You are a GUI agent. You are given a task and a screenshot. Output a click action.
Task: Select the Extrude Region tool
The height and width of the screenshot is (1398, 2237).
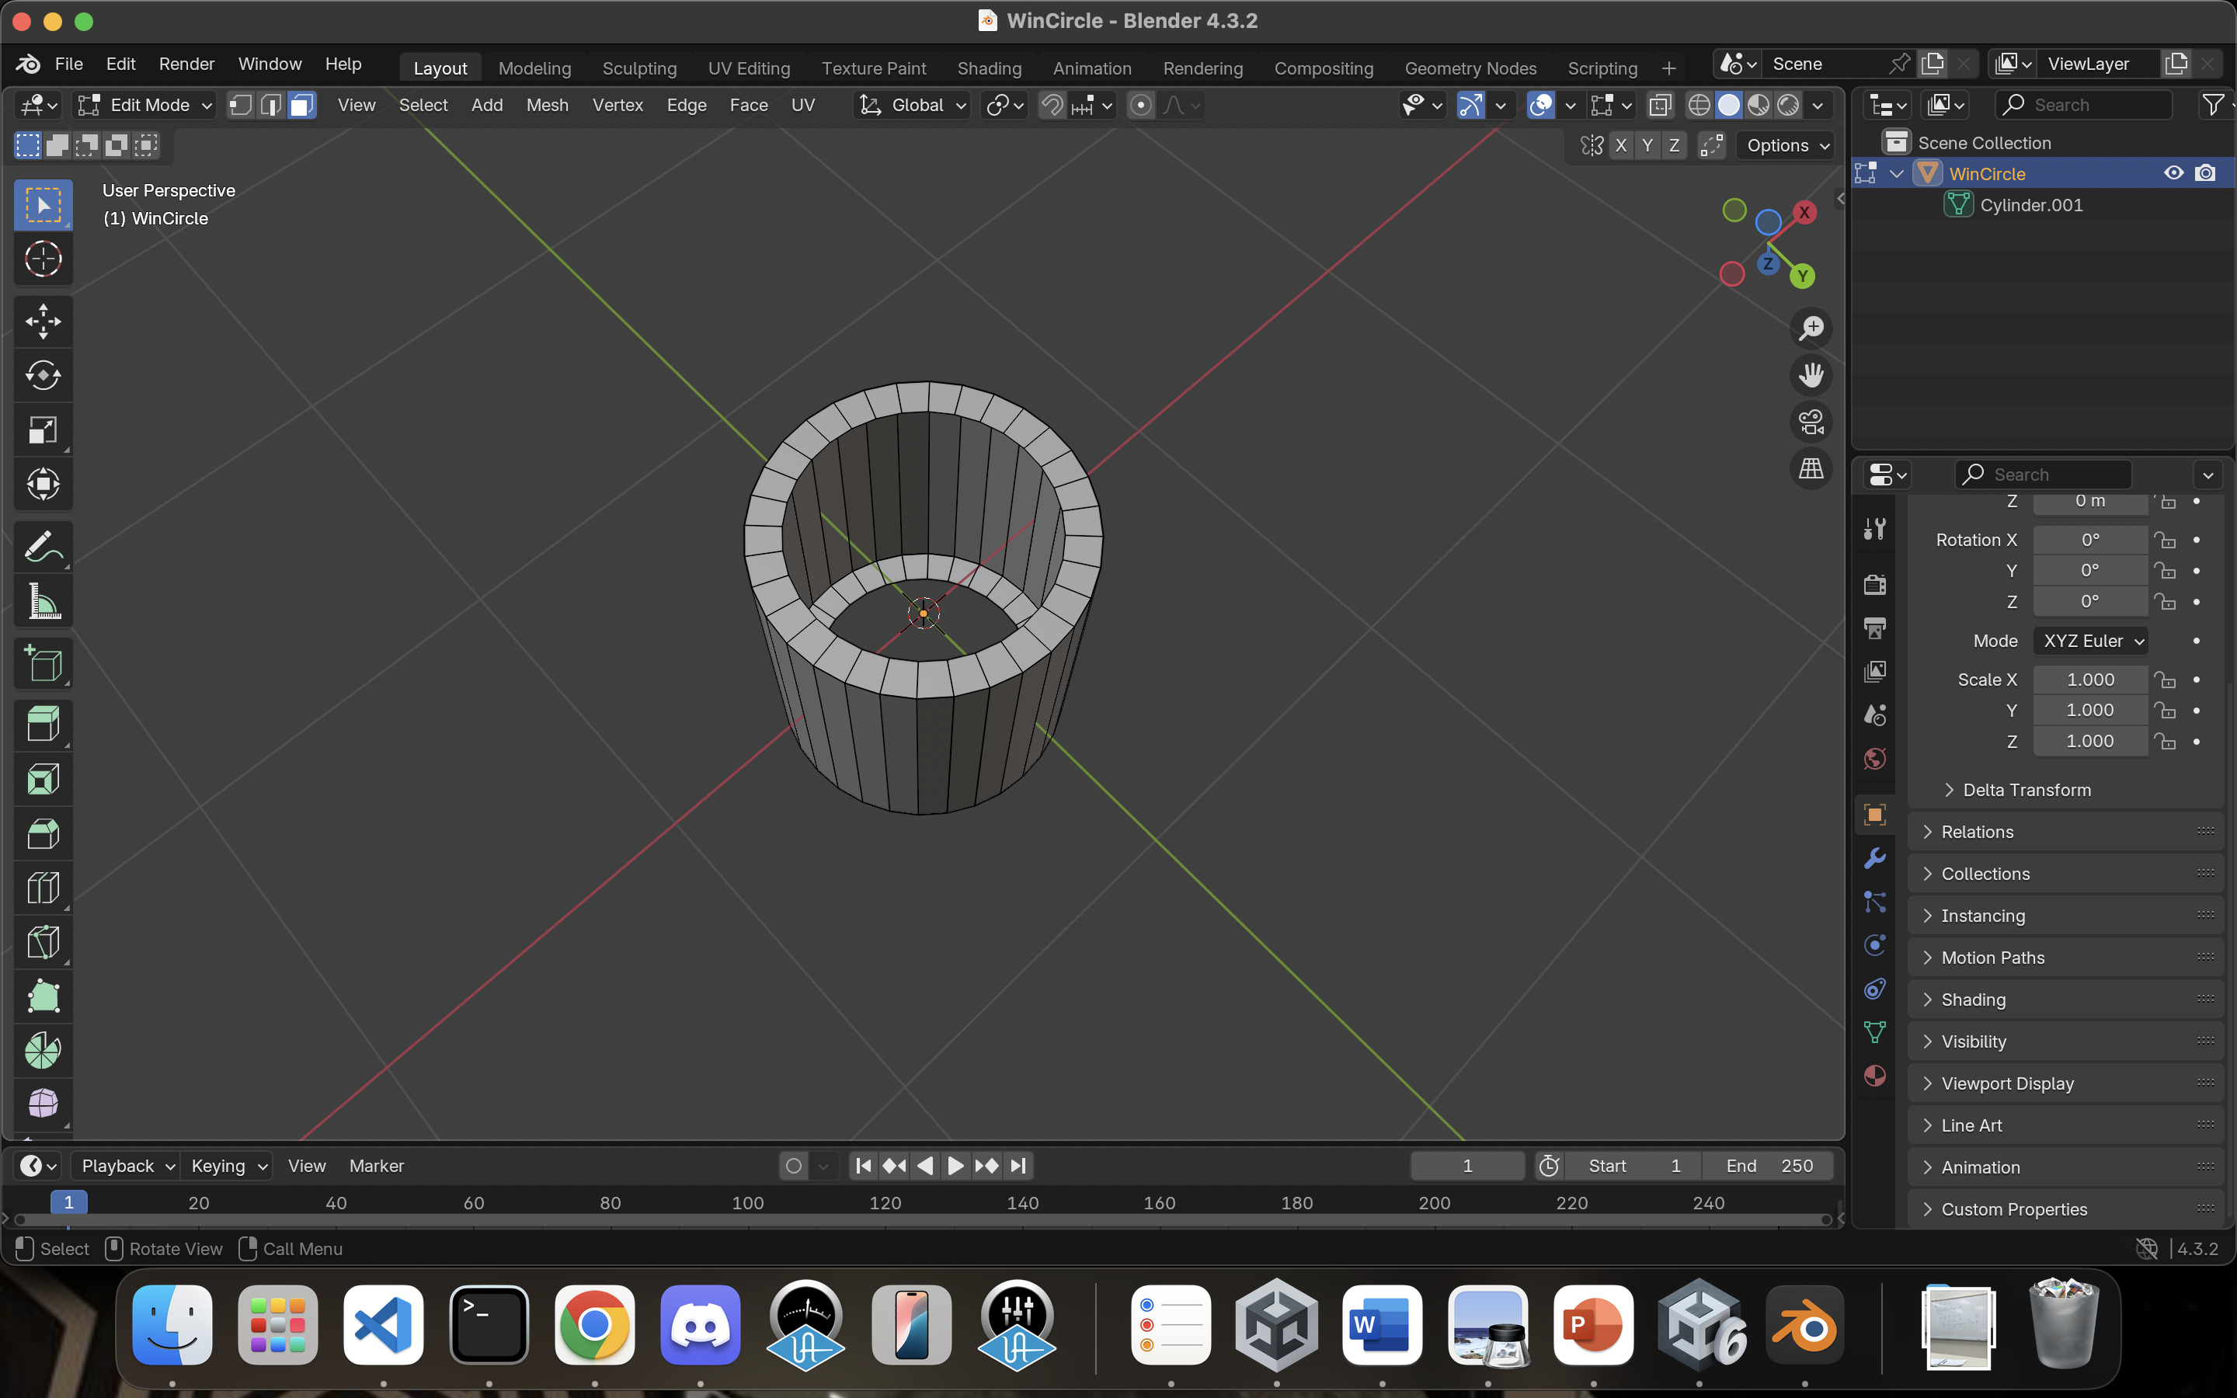[x=43, y=725]
